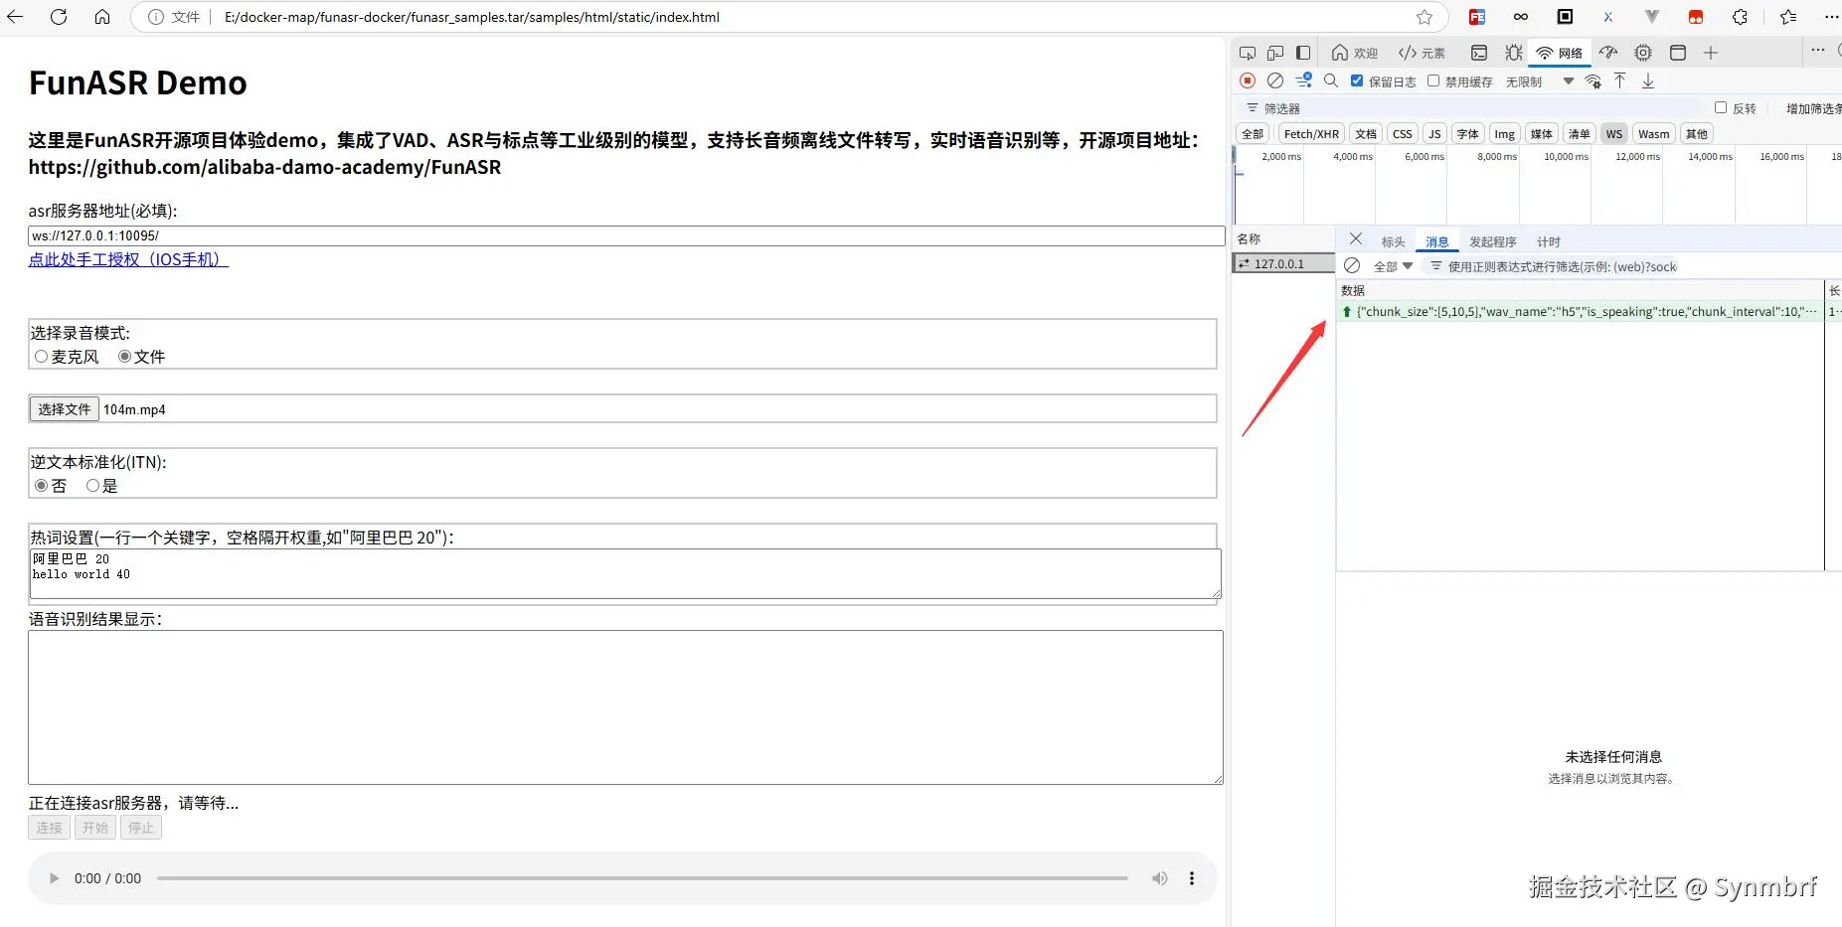This screenshot has width=1842, height=927.
Task: Toggle the WS request type filter
Action: click(x=1614, y=134)
